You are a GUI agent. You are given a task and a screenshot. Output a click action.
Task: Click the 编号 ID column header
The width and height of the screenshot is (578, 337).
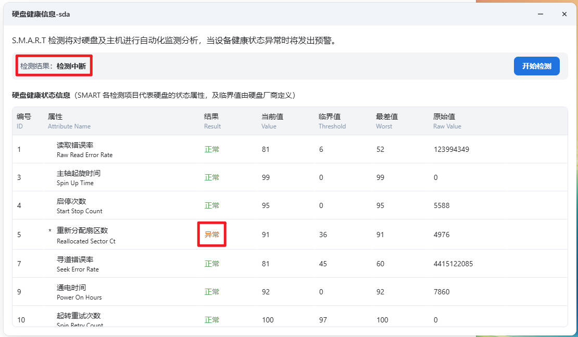click(23, 121)
